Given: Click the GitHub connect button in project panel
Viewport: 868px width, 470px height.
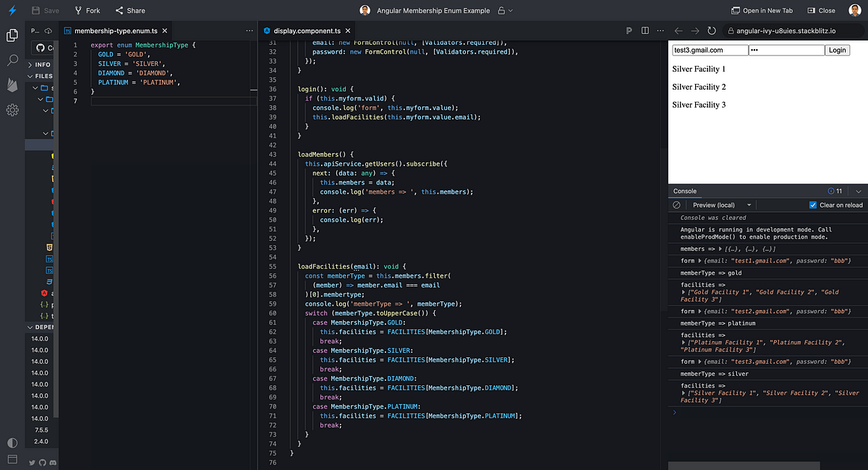Looking at the screenshot, I should (44, 48).
